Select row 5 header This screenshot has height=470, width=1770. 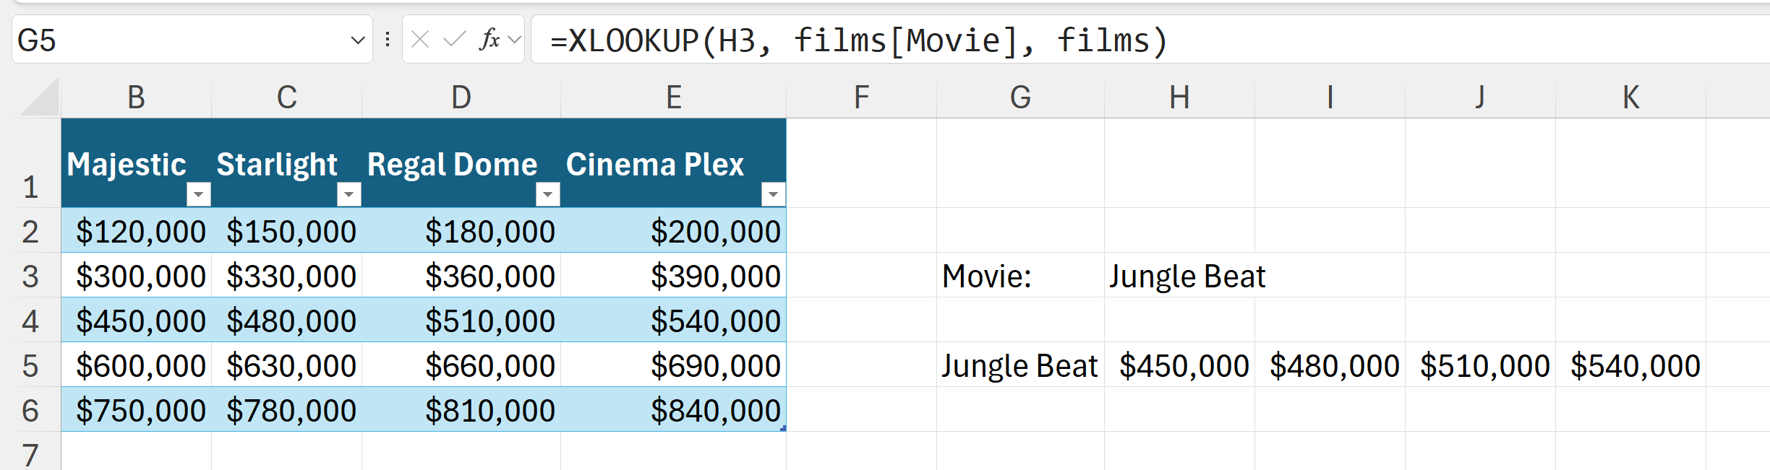[30, 366]
